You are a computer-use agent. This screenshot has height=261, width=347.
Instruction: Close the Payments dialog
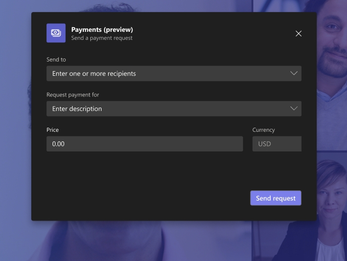click(299, 34)
